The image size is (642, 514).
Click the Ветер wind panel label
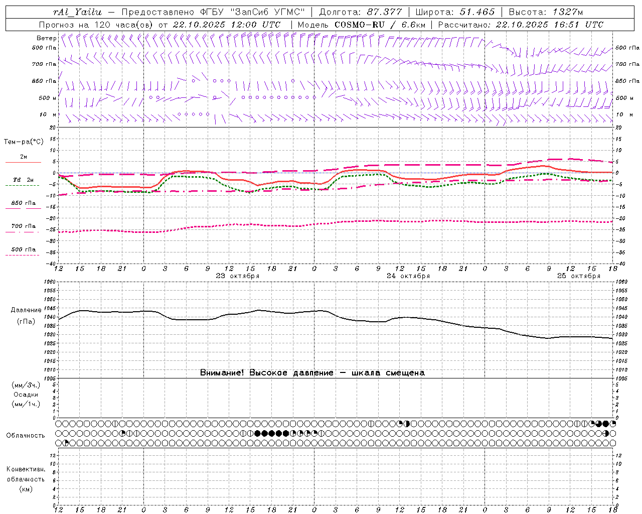[46, 38]
